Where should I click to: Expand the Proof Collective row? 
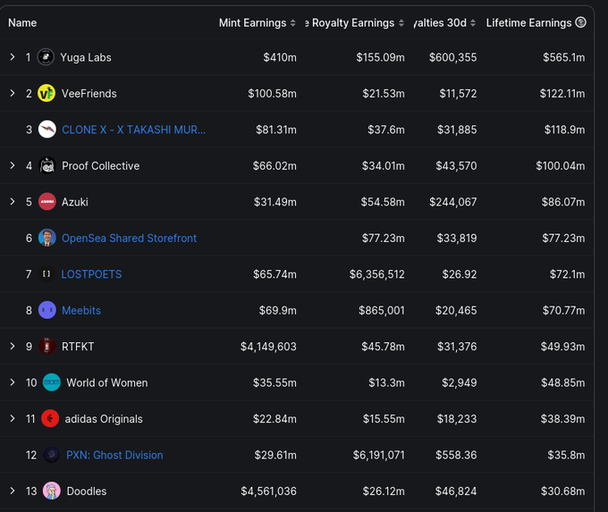(x=13, y=165)
